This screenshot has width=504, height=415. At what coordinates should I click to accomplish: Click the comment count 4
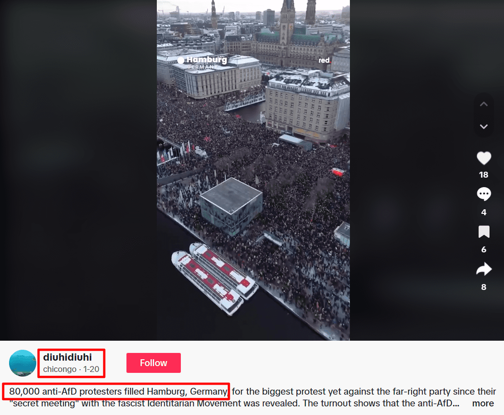click(484, 212)
